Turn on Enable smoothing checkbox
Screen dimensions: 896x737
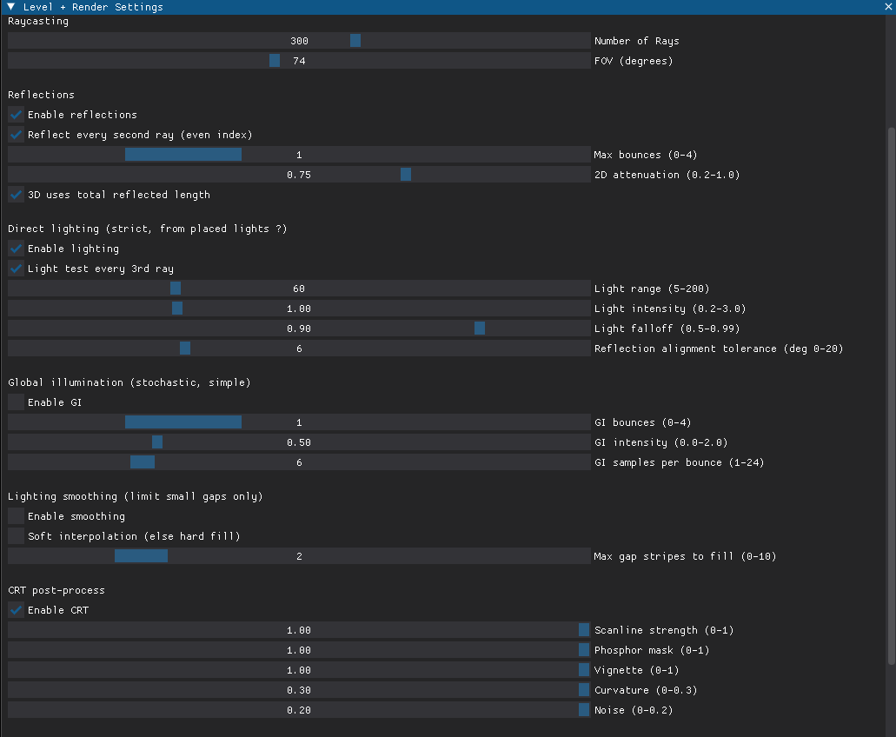pyautogui.click(x=16, y=516)
